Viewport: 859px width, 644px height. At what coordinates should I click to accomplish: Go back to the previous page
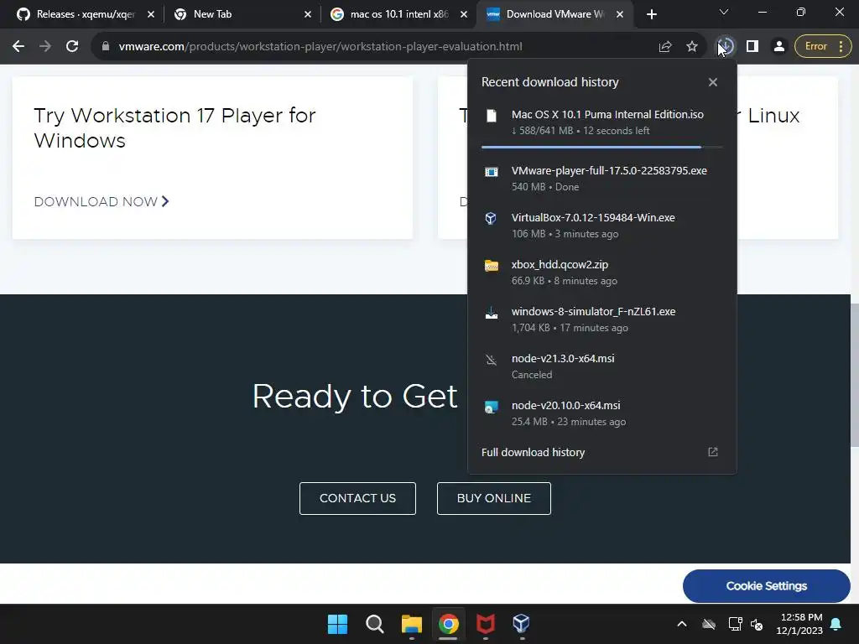(18, 47)
